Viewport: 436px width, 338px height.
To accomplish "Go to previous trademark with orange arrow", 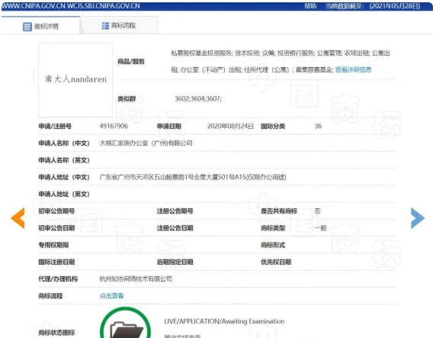I will [18, 218].
